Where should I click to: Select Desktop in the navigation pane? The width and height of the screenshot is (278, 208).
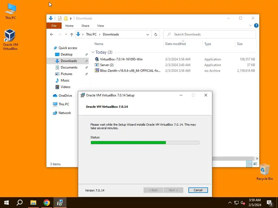coord(67,54)
